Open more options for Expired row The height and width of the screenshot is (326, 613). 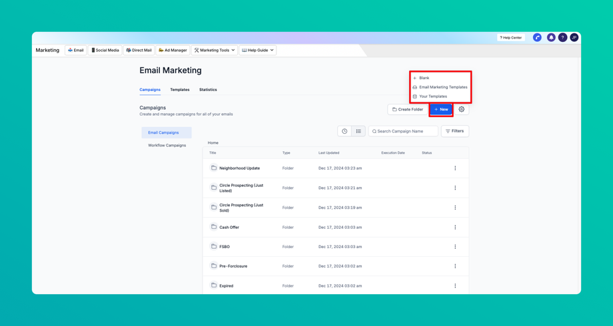[455, 286]
